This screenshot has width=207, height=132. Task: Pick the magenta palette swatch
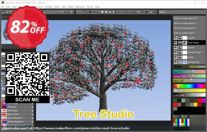point(203,100)
